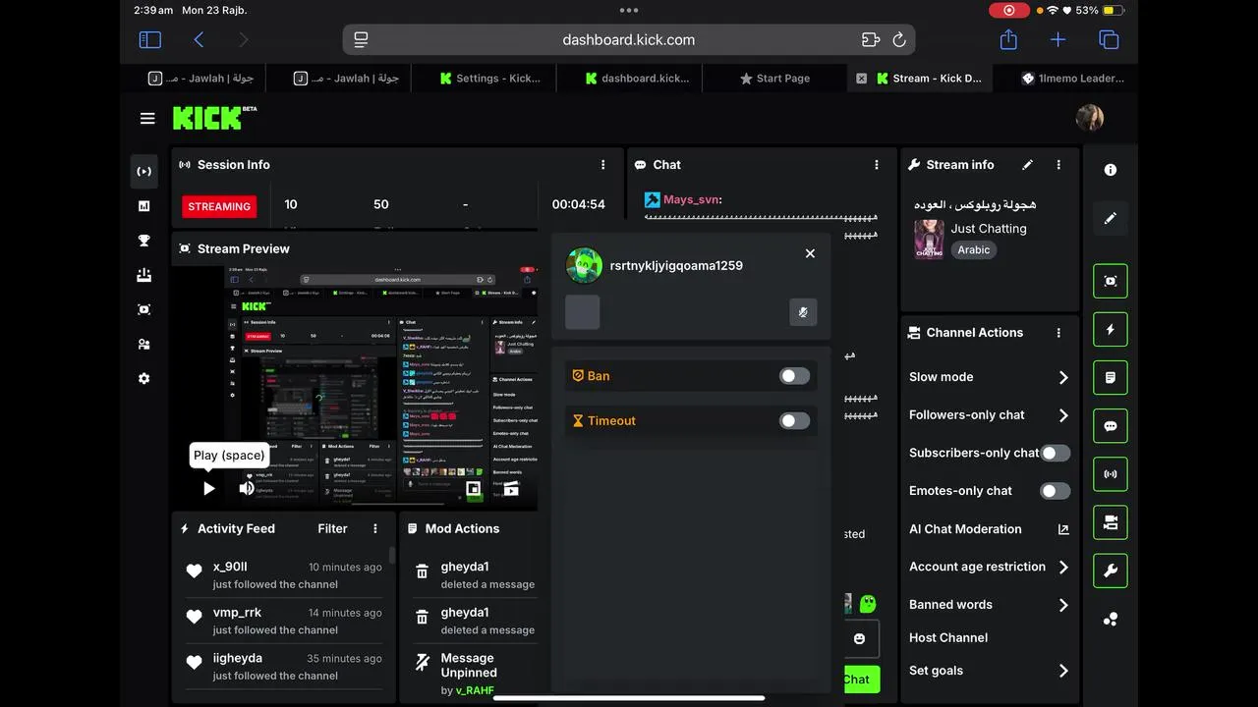Toggle the Timeout switch in user popup
1258x707 pixels.
point(794,420)
